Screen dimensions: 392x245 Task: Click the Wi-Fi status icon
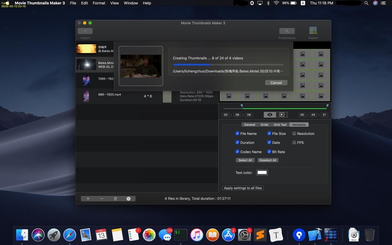(x=276, y=3)
